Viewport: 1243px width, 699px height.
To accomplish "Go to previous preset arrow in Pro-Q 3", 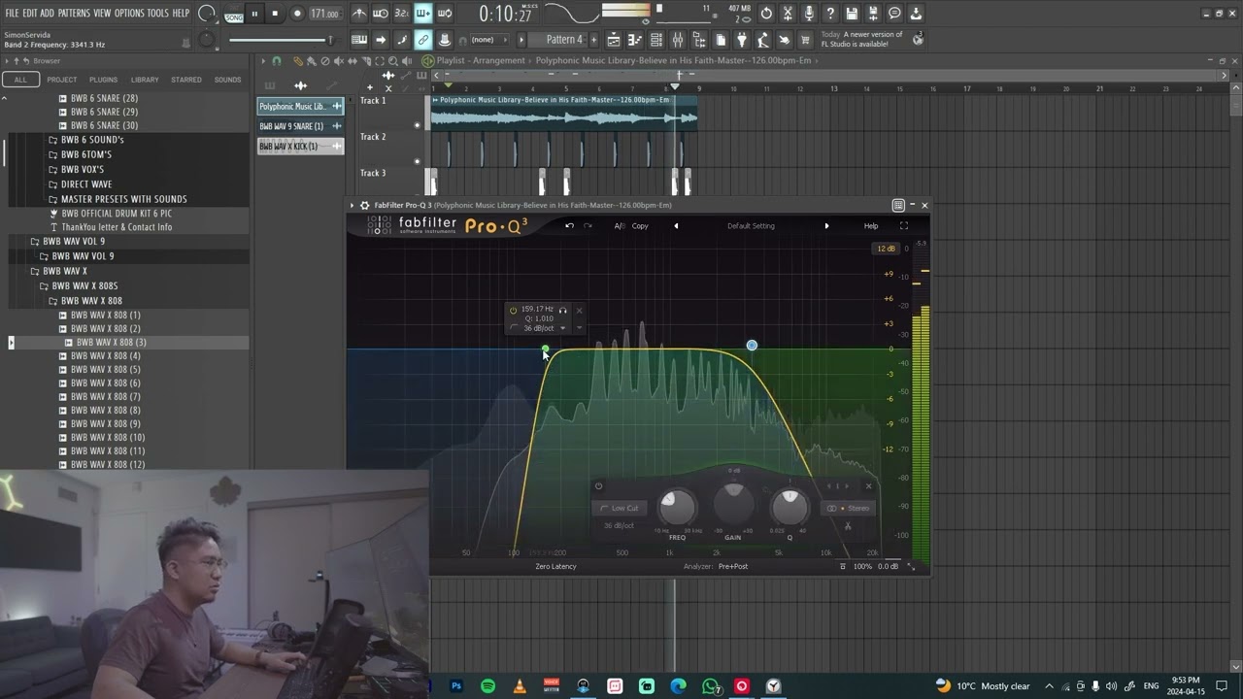I will point(676,226).
